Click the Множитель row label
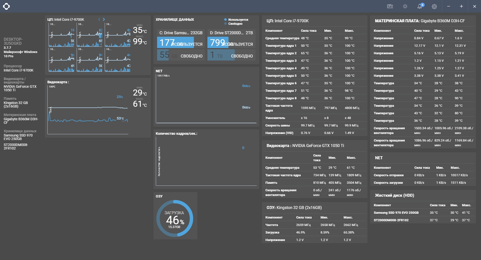 coord(275,118)
